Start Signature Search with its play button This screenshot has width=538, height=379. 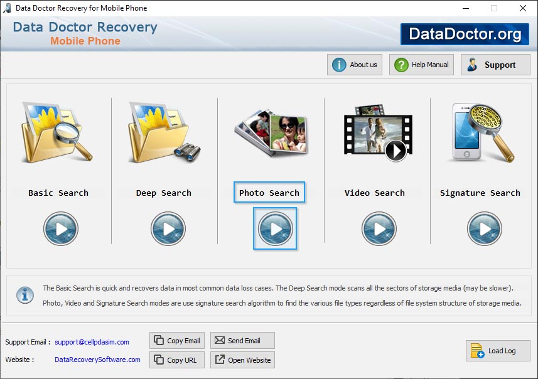tap(485, 229)
